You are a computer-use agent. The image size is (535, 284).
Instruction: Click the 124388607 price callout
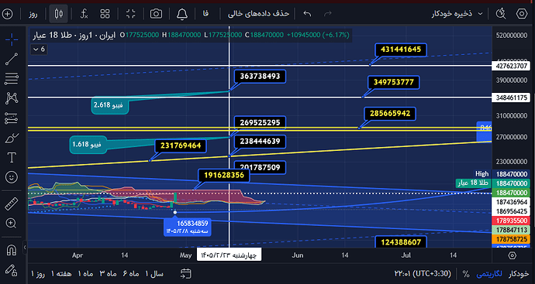point(401,242)
